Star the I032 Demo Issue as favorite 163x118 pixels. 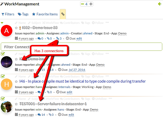click(16, 28)
